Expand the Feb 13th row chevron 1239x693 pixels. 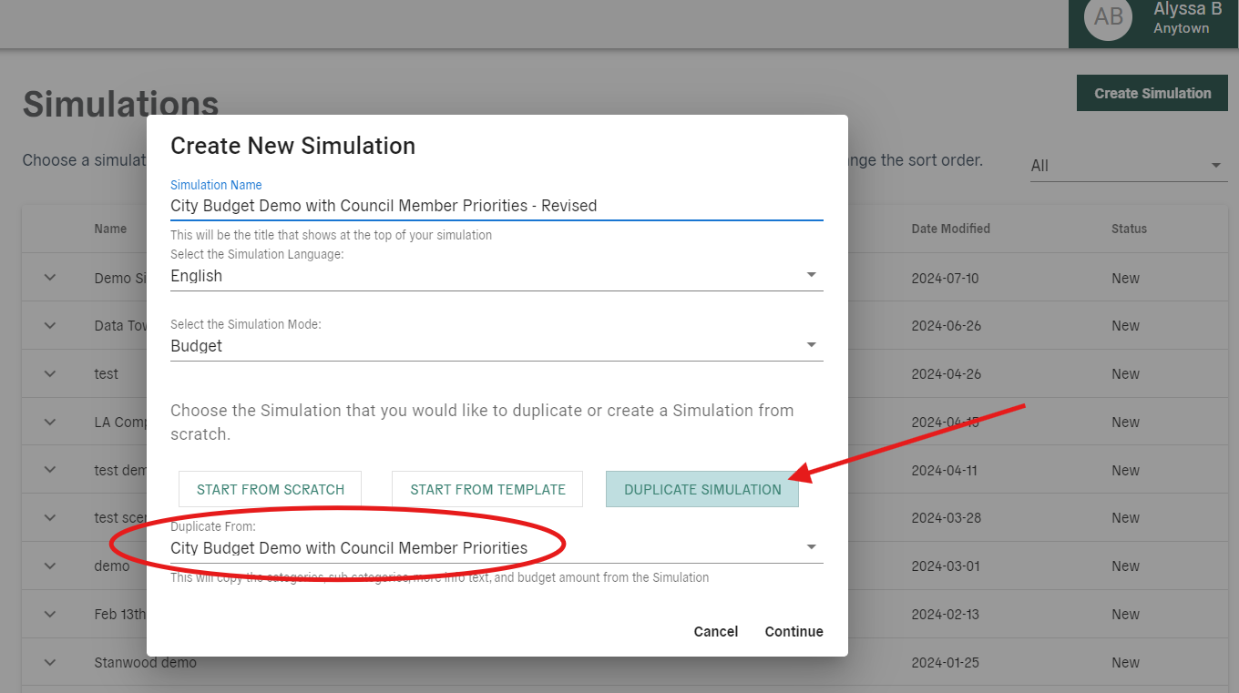pos(50,614)
